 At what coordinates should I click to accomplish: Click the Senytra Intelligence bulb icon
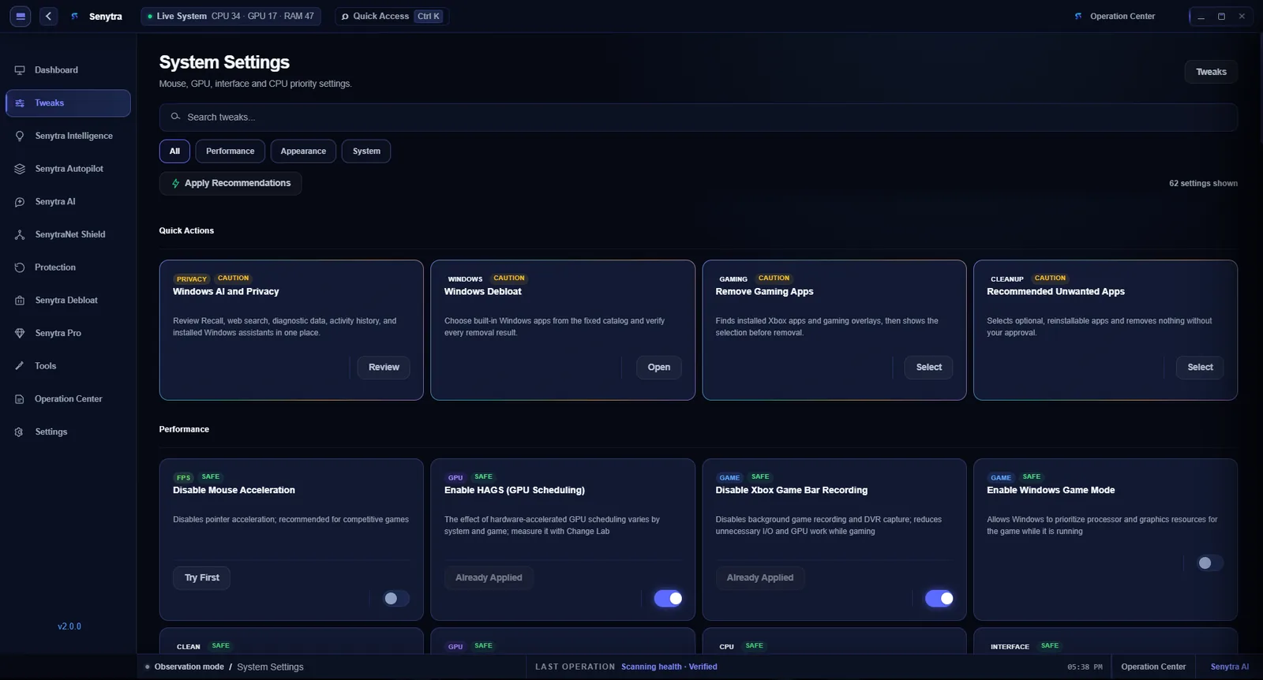point(20,136)
